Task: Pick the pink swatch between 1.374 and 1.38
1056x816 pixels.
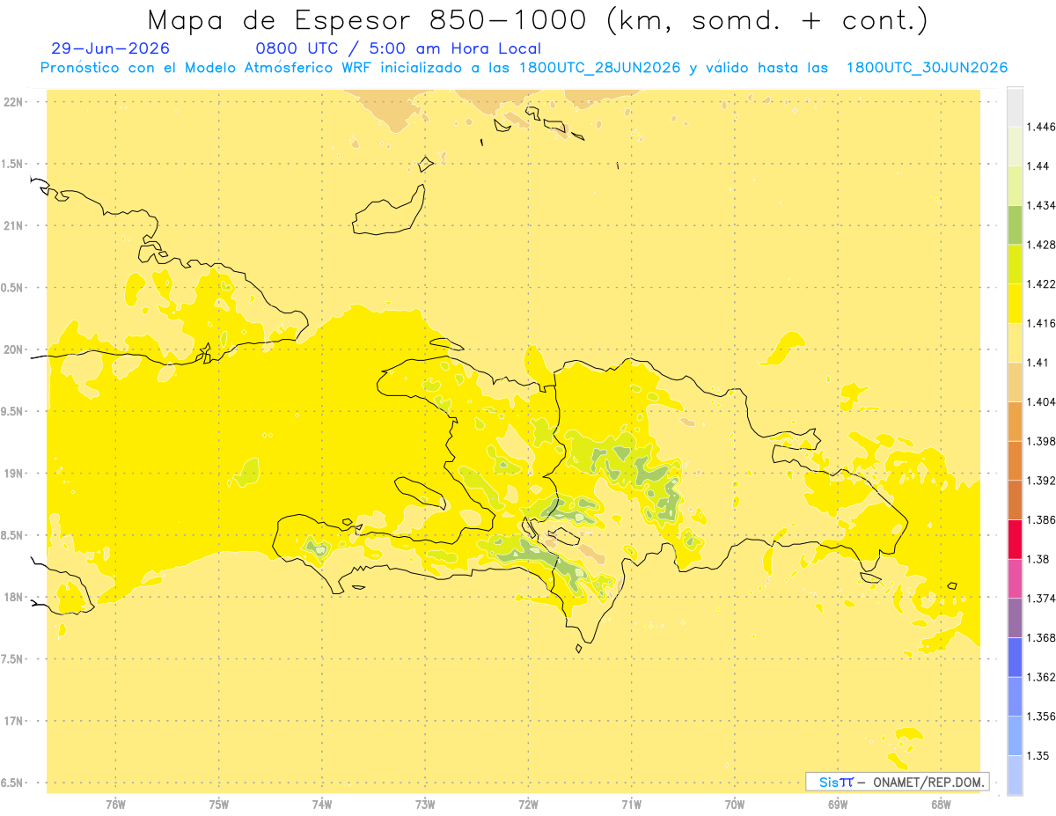Action: 1015,579
